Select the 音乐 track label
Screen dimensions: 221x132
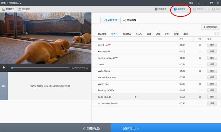[4, 86]
